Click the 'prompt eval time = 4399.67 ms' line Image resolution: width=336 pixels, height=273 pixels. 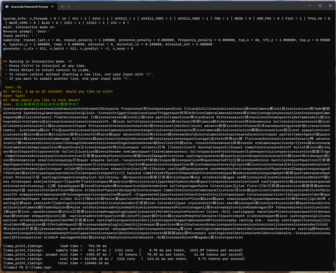123,254
